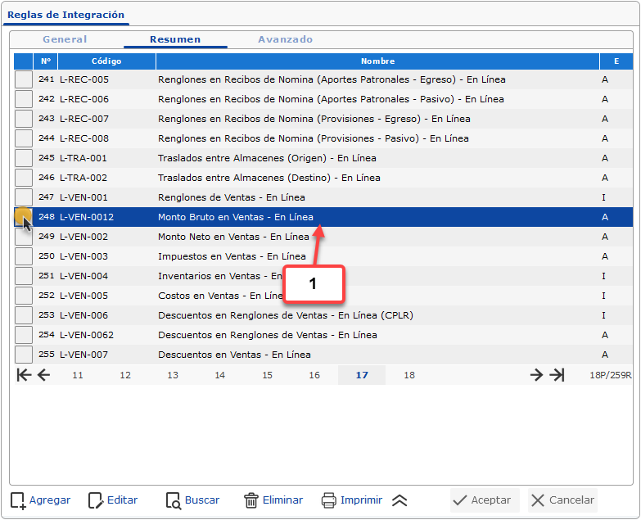The width and height of the screenshot is (641, 520).
Task: Go to first page arrow
Action: [24, 375]
